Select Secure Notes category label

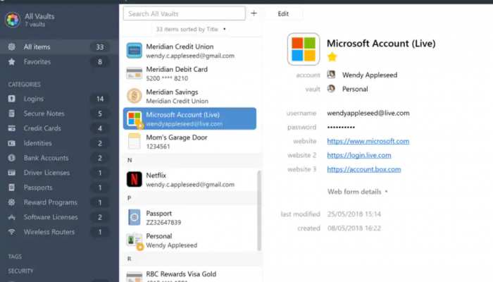tap(44, 114)
